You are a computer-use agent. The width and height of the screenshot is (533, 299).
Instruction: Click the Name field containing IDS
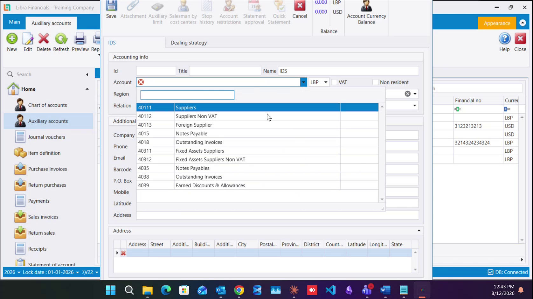click(x=348, y=71)
